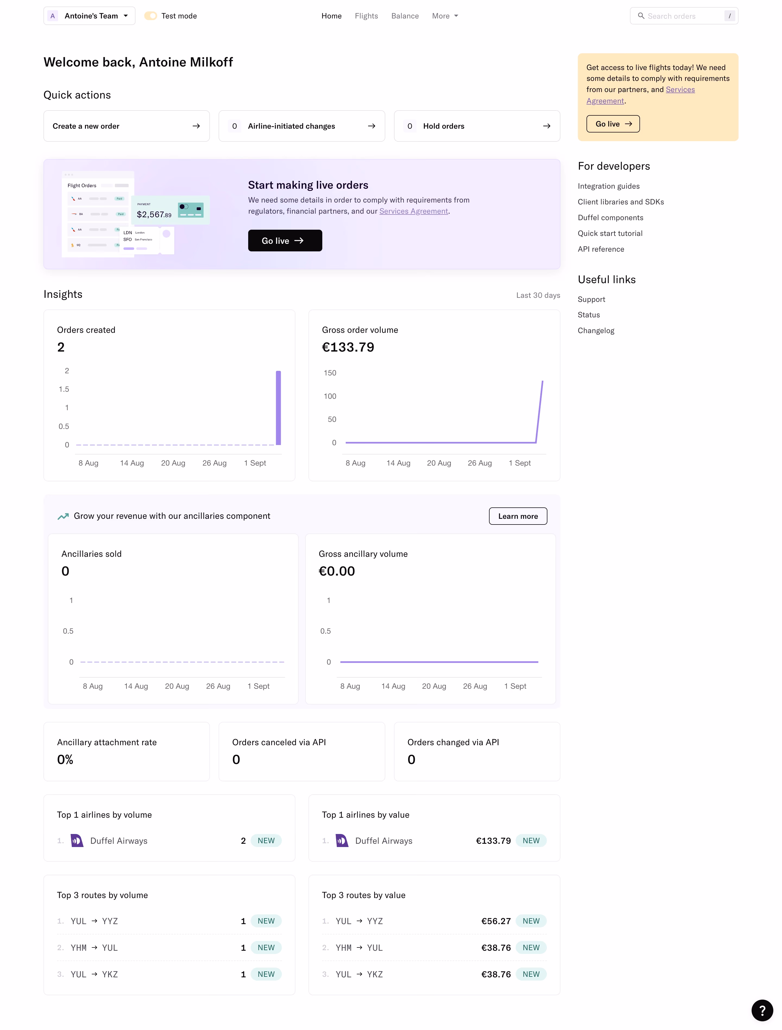Click YUL → YKZ route in volume list
The width and height of the screenshot is (782, 1030).
coord(94,975)
